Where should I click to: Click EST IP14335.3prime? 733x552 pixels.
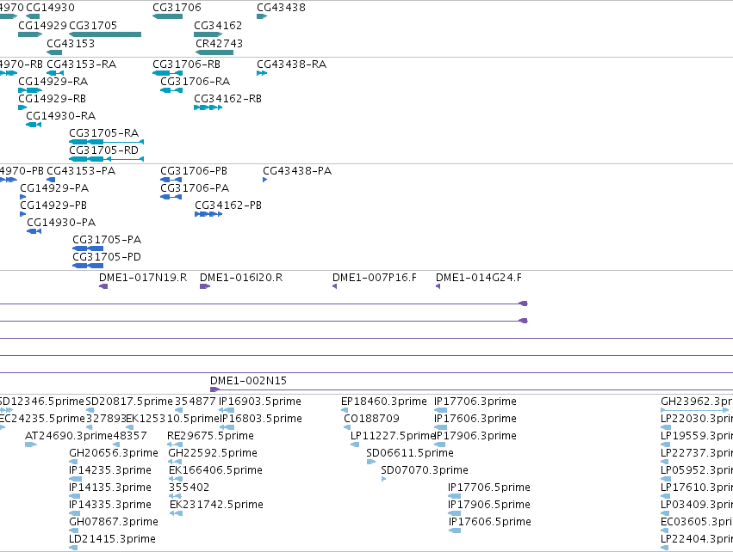point(110,505)
